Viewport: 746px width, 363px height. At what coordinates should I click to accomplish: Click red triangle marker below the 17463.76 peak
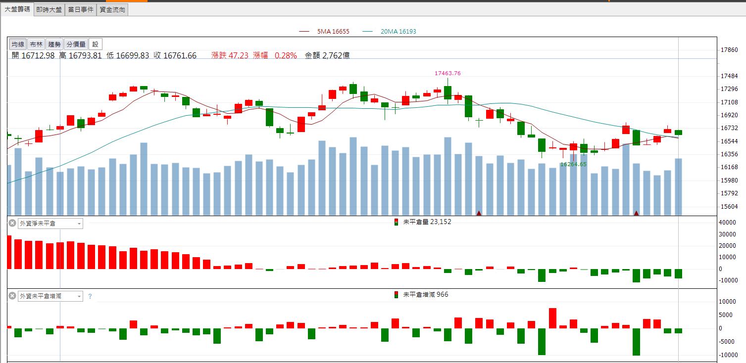479,213
